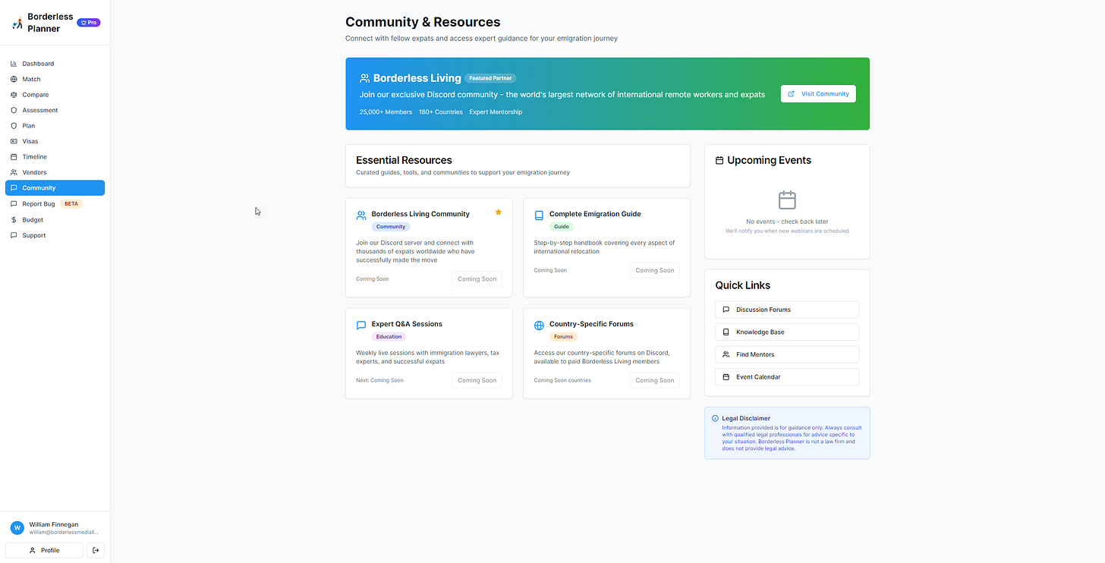
Task: Click the people icon on Borderless Living Community card
Action: coord(361,215)
